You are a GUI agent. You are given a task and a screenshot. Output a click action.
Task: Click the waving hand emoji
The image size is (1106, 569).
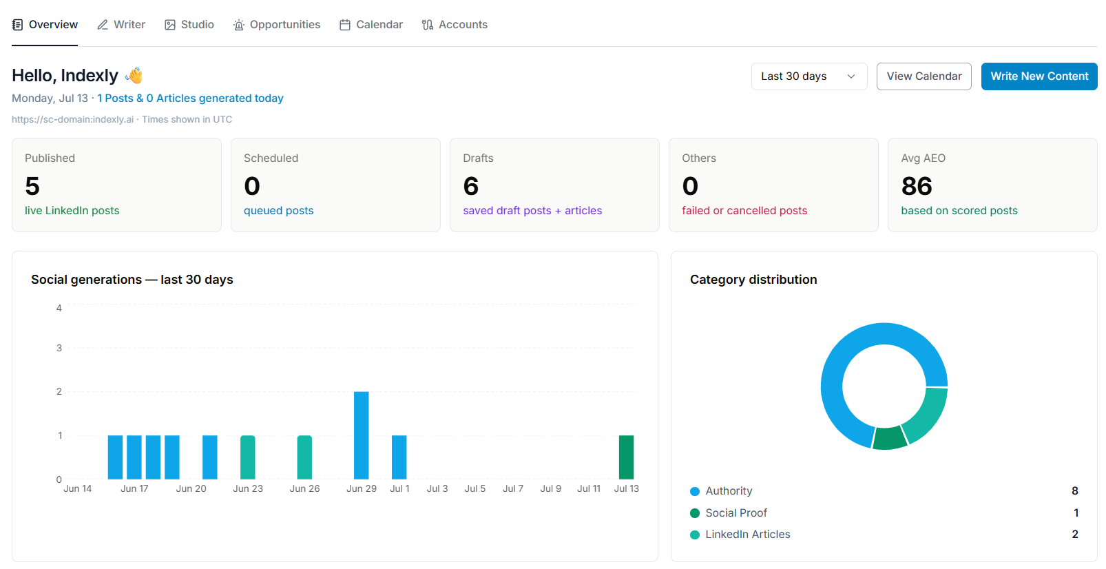(x=134, y=75)
